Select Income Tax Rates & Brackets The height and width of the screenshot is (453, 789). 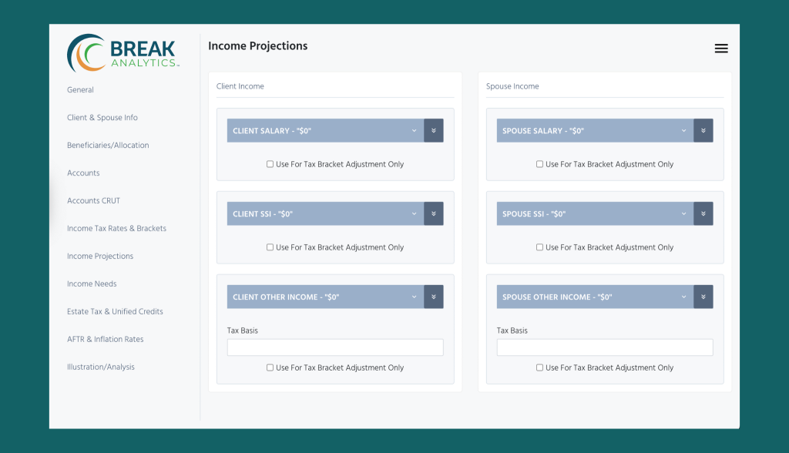(x=117, y=228)
